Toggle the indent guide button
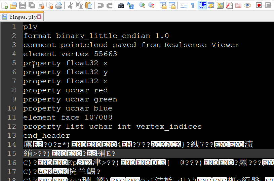Viewport: 274px width, 181px height. pos(202,5)
